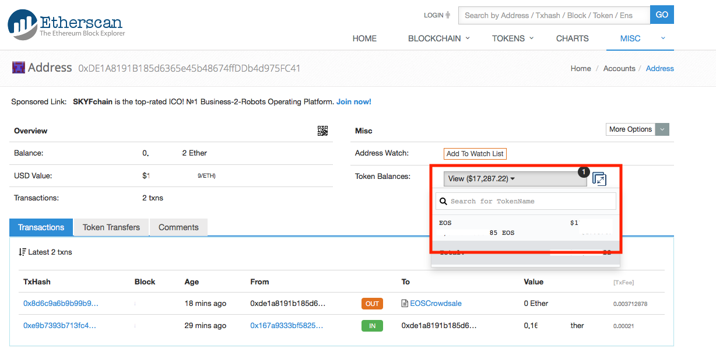Open transaction hash 0xe9b7393b713fc4…
The height and width of the screenshot is (359, 716).
point(59,326)
